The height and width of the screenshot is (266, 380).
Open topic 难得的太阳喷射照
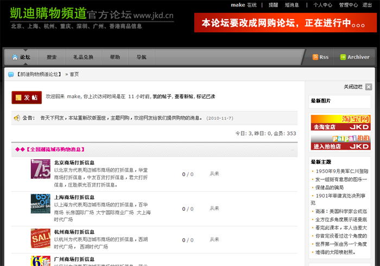(335, 252)
